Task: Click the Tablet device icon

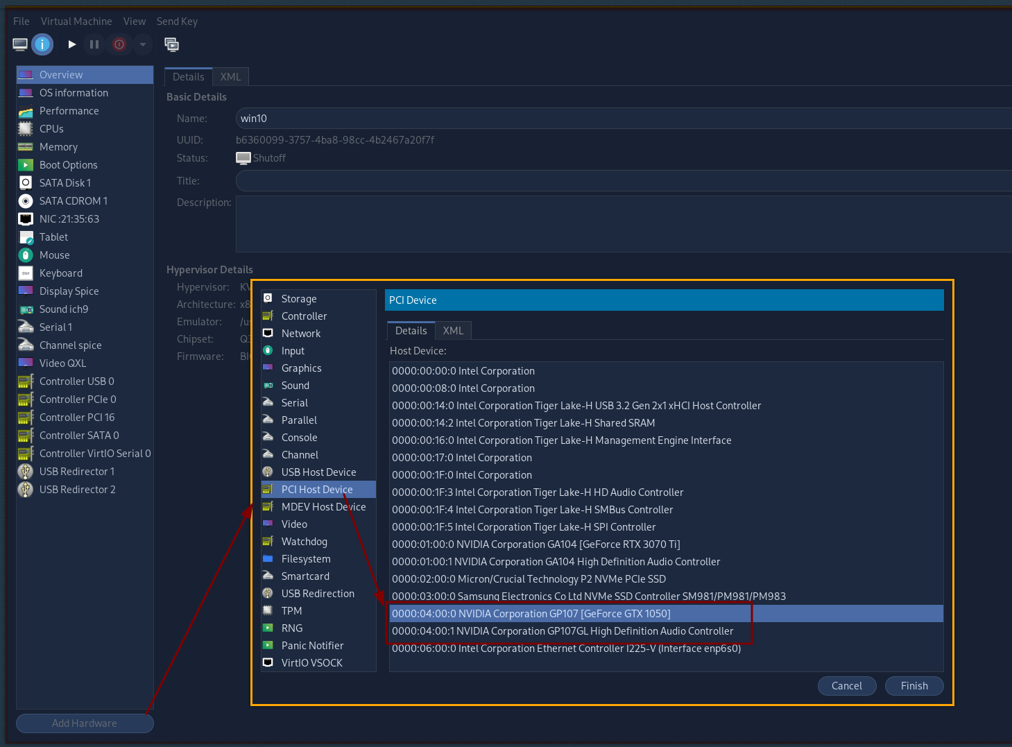Action: tap(26, 237)
